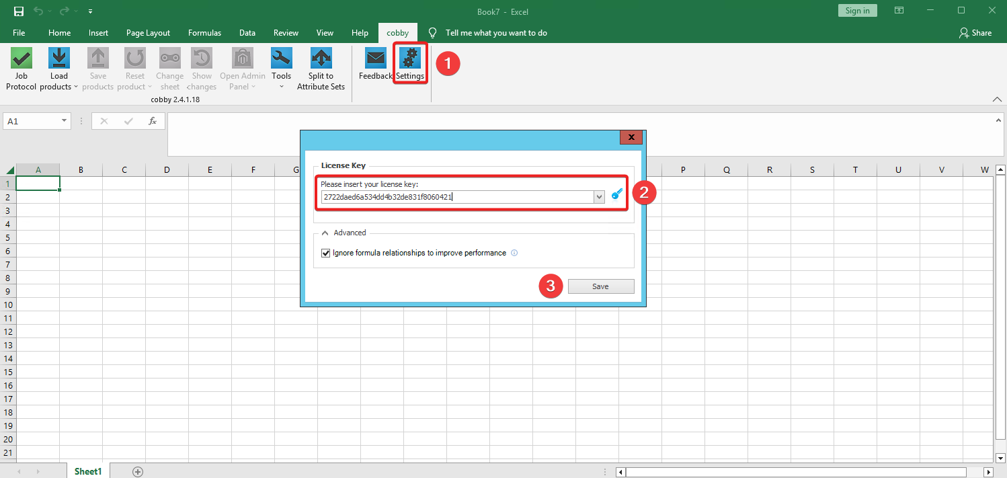The image size is (1007, 478).
Task: Select the cobby ribbon tab
Action: [398, 33]
